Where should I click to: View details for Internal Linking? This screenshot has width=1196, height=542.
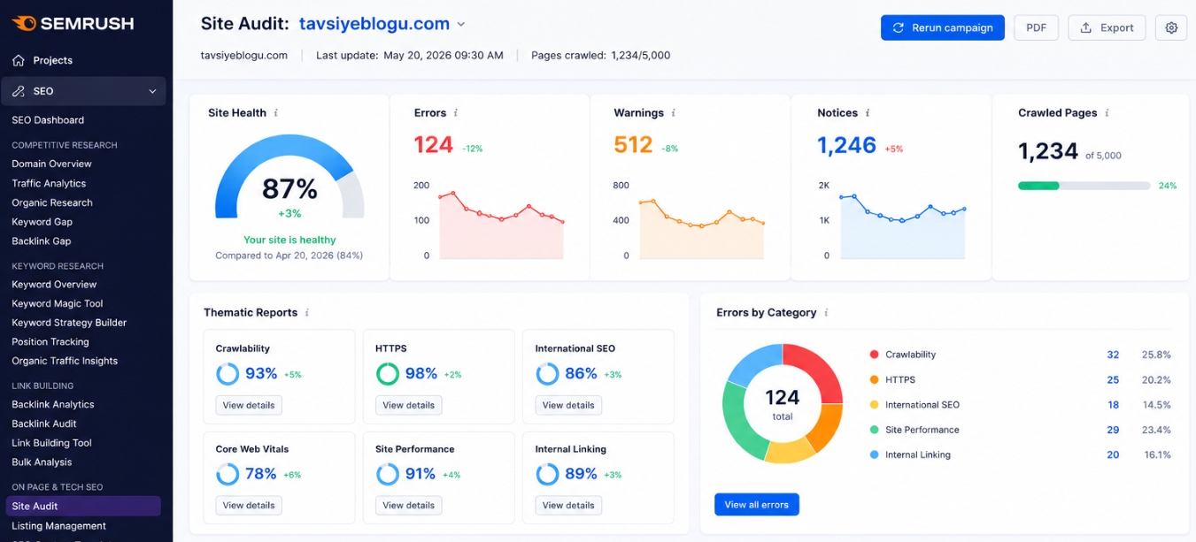(568, 505)
